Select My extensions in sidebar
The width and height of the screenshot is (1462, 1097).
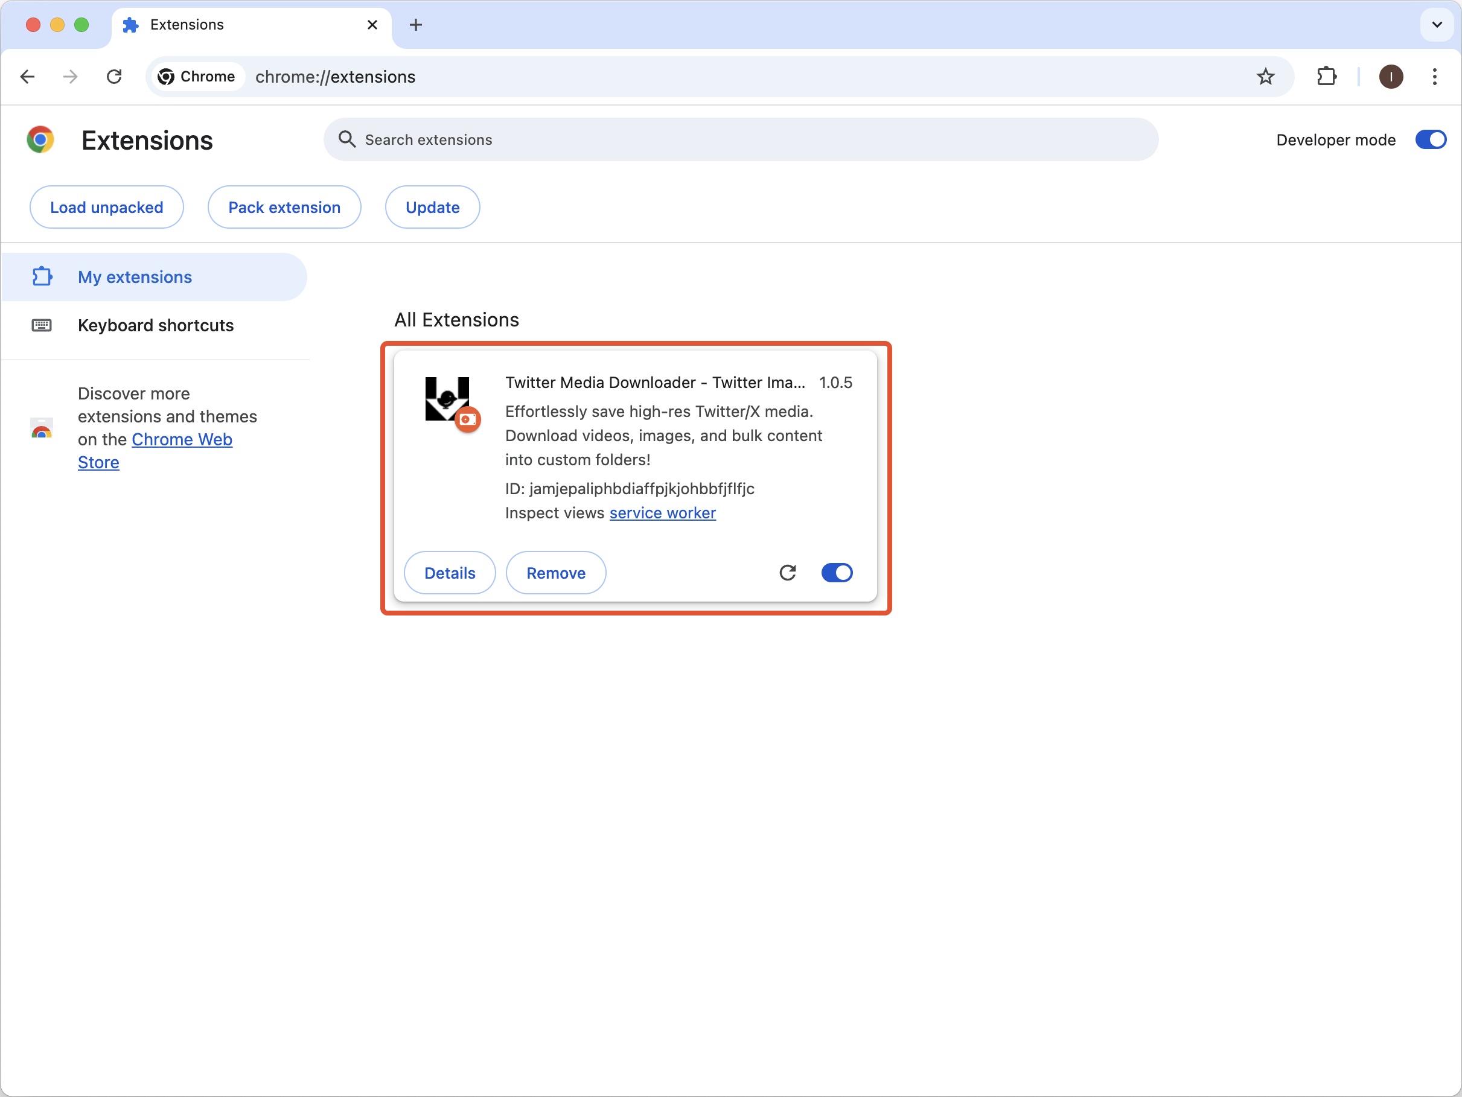(135, 277)
